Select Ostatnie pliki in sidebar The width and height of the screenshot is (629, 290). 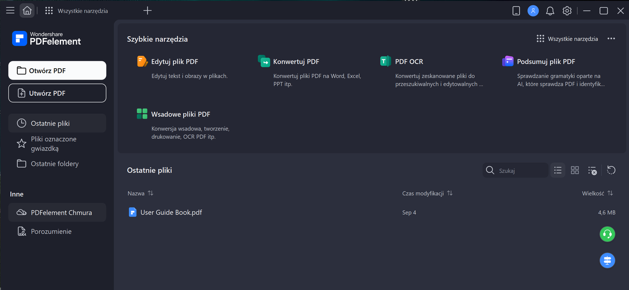(x=57, y=123)
